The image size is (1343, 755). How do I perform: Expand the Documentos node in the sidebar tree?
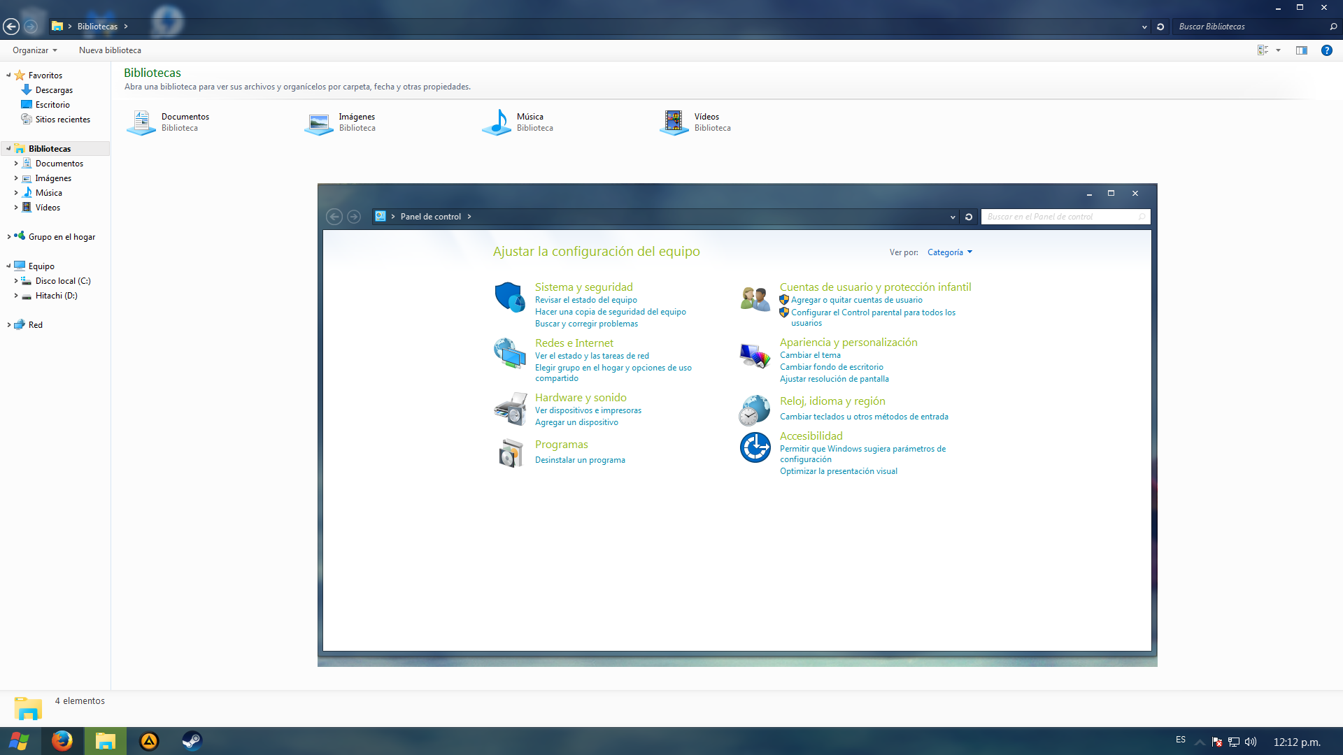[x=17, y=163]
